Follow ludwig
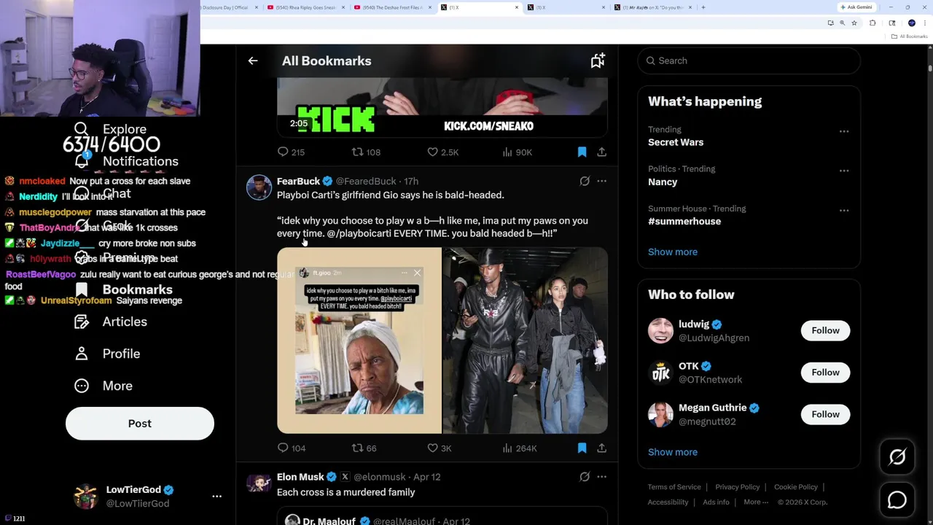 point(825,330)
